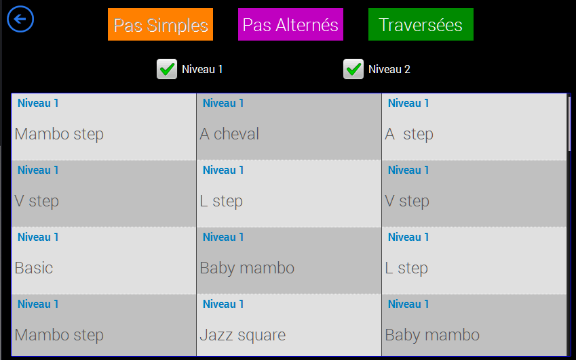This screenshot has width=576, height=360.
Task: Click the back arrow icon
Action: tap(20, 19)
